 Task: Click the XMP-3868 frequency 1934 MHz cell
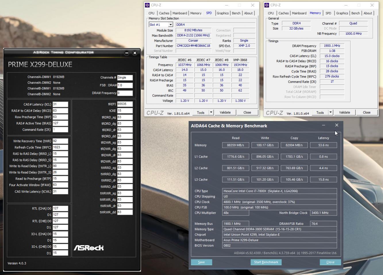click(240, 65)
